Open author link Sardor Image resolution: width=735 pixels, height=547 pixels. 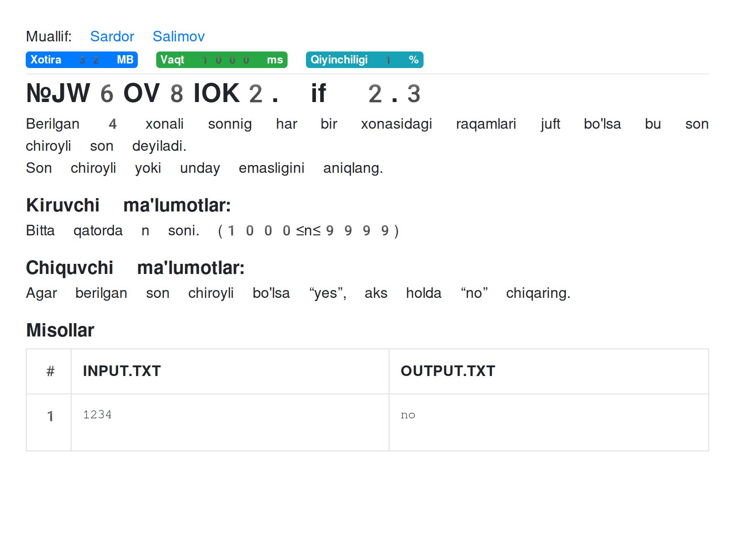112,36
